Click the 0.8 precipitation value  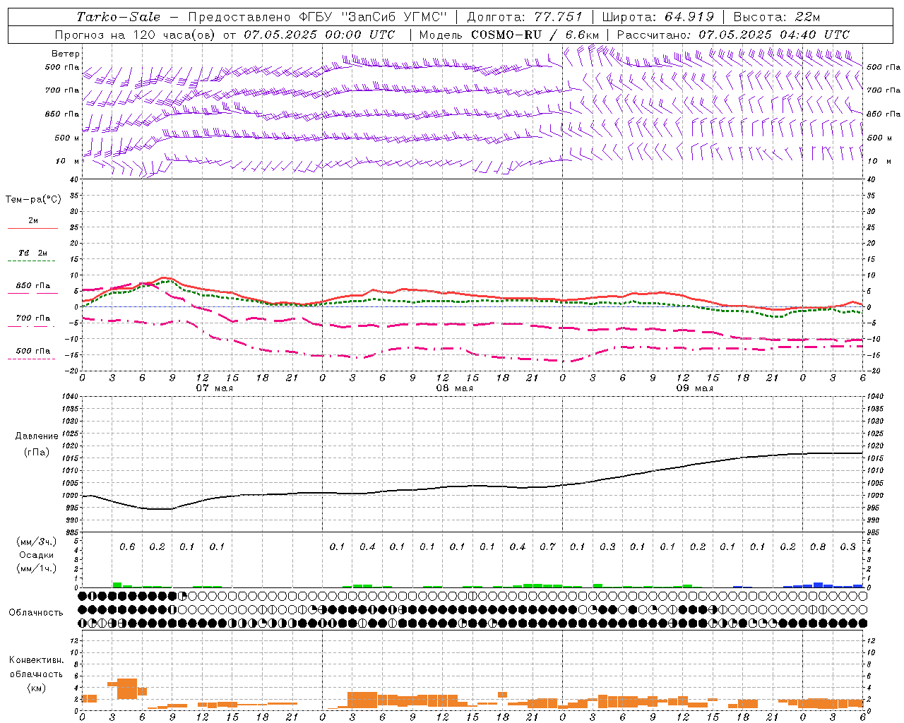[818, 547]
